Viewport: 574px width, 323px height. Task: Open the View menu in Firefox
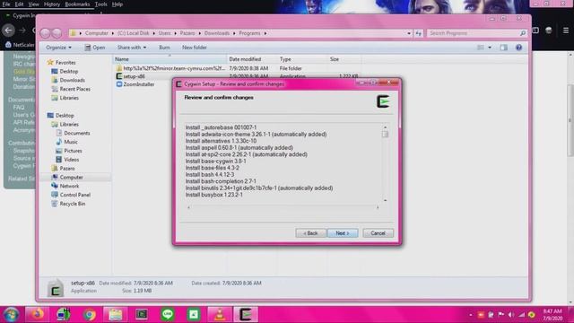(x=33, y=4)
